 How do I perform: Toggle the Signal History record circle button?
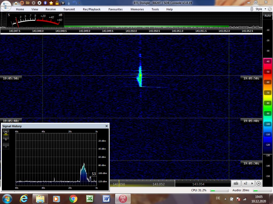(x=6, y=132)
